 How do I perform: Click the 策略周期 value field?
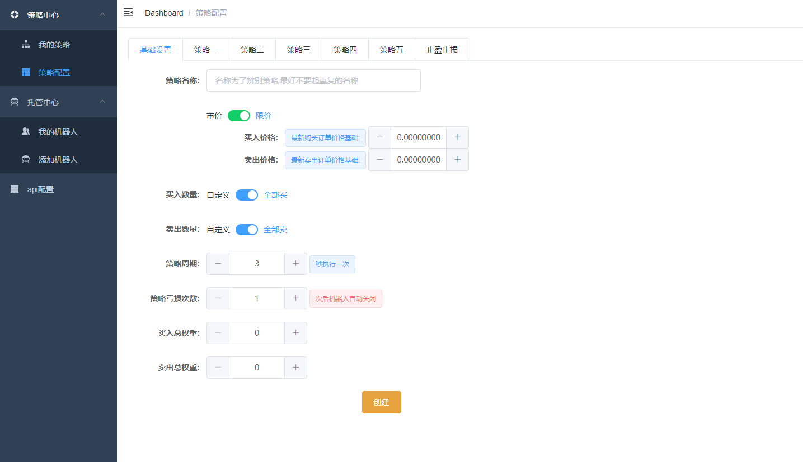click(x=257, y=264)
